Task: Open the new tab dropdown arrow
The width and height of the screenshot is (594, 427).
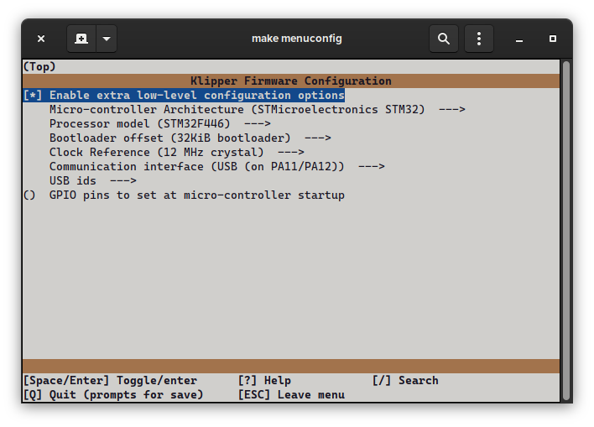Action: pyautogui.click(x=107, y=39)
